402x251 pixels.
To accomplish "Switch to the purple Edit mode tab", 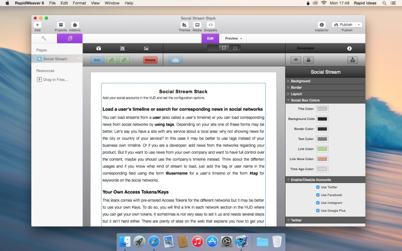I will tap(210, 38).
